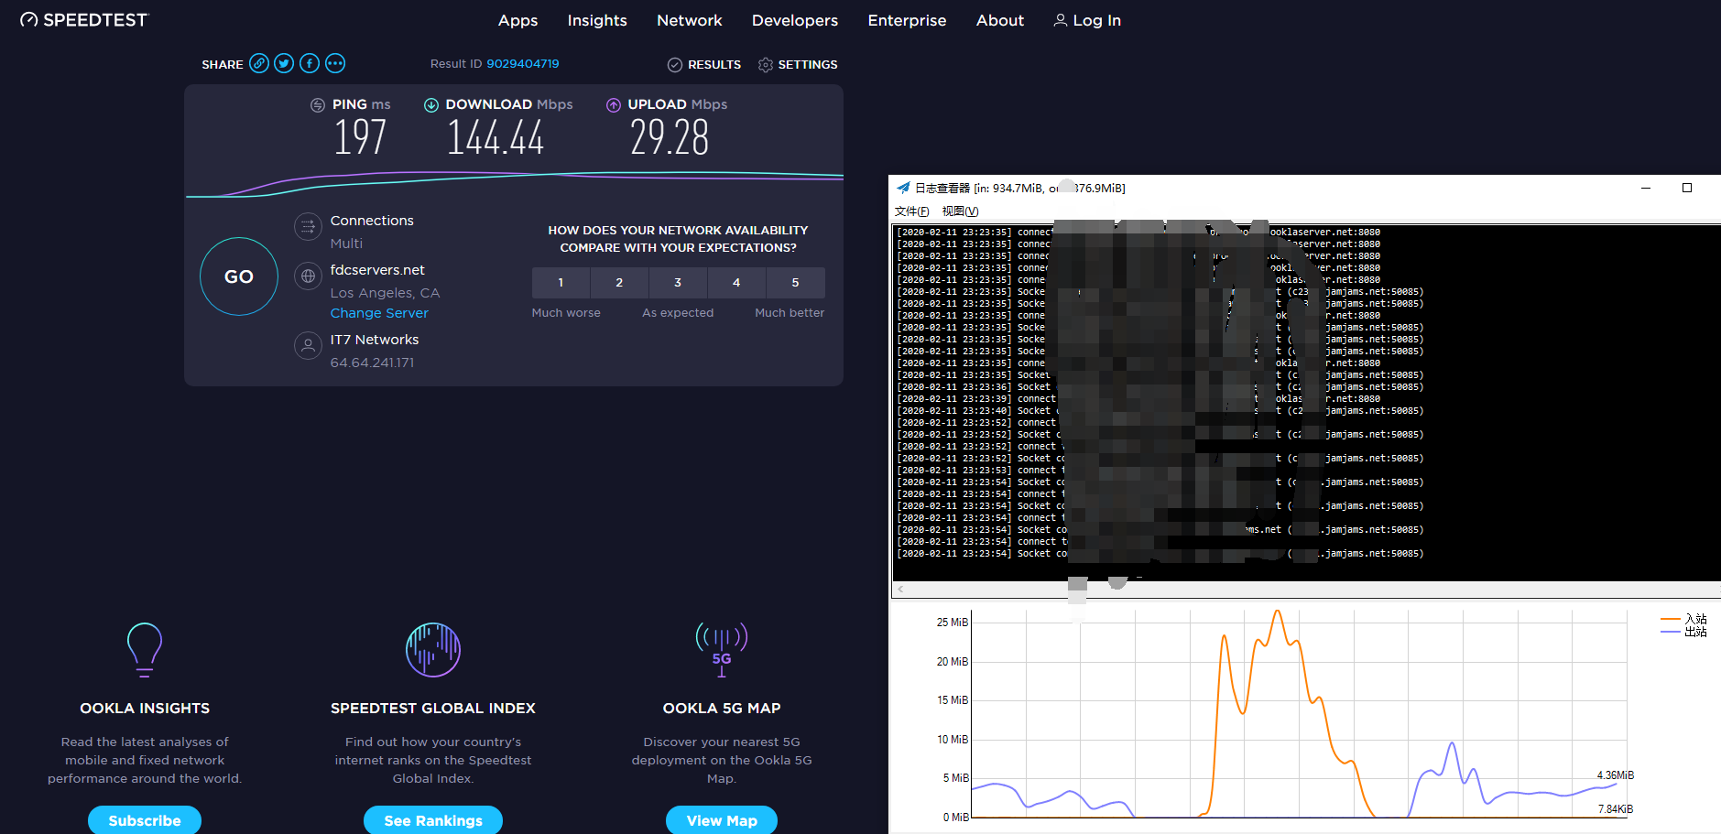This screenshot has height=834, width=1721.
Task: Click the SETTINGS button
Action: (798, 64)
